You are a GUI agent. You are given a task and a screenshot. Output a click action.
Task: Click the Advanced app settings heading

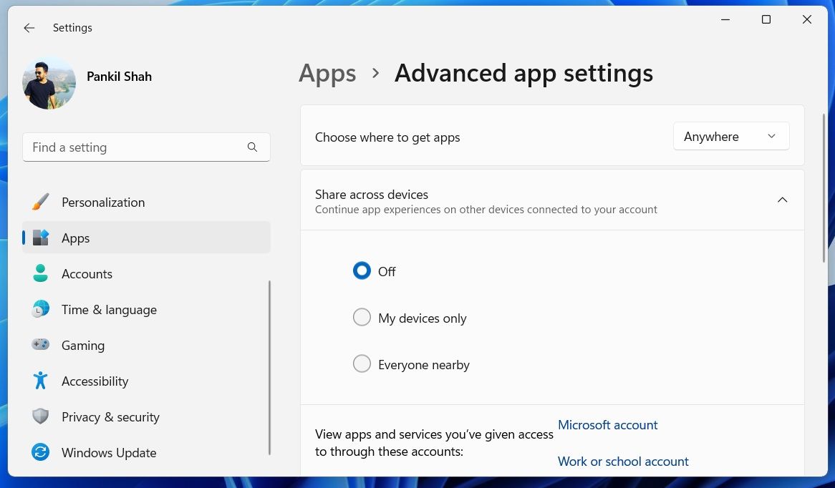pos(523,74)
